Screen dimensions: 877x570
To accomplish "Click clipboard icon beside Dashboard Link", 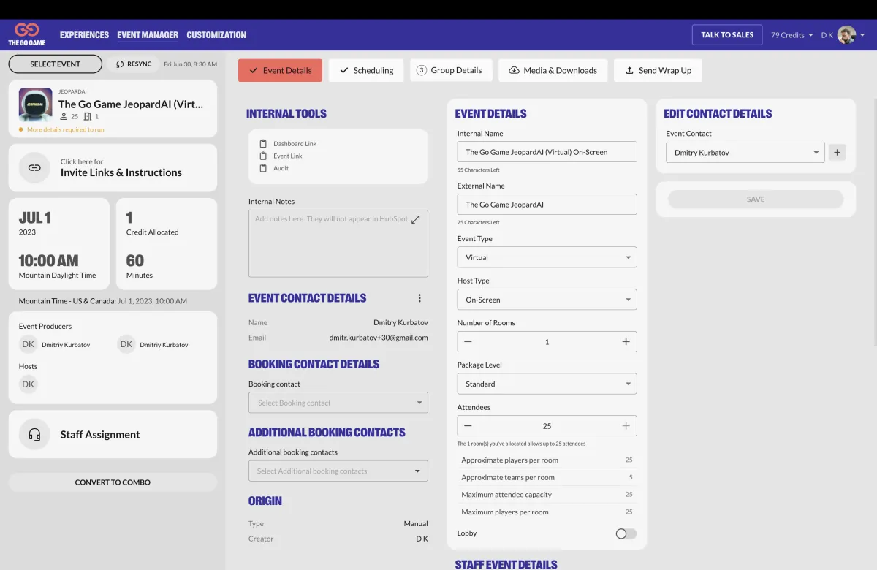I will point(263,144).
